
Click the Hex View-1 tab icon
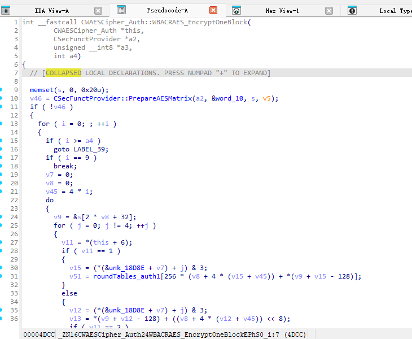pyautogui.click(x=236, y=11)
